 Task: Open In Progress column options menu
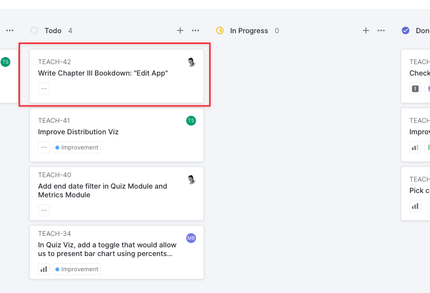[381, 30]
